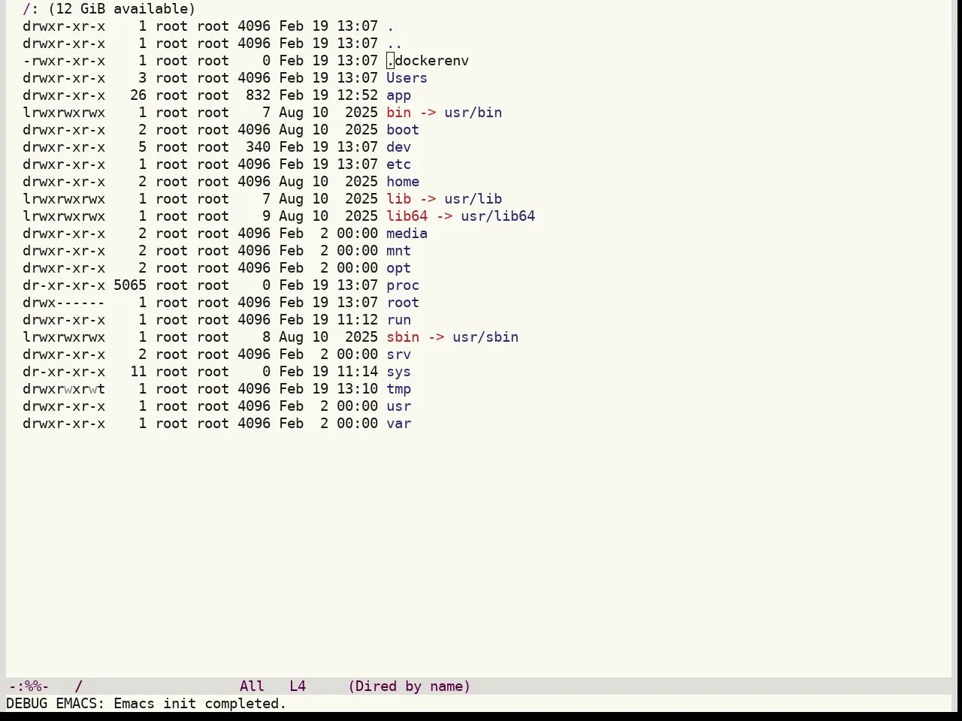Click the current directory '.' entry
Screen dimensions: 962x721
[390, 26]
